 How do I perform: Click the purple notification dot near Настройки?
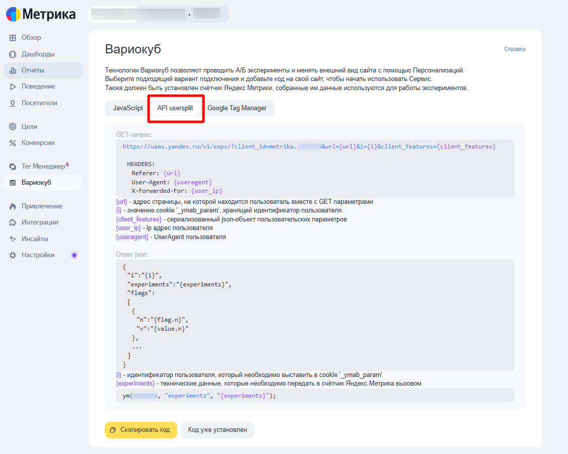pos(74,255)
